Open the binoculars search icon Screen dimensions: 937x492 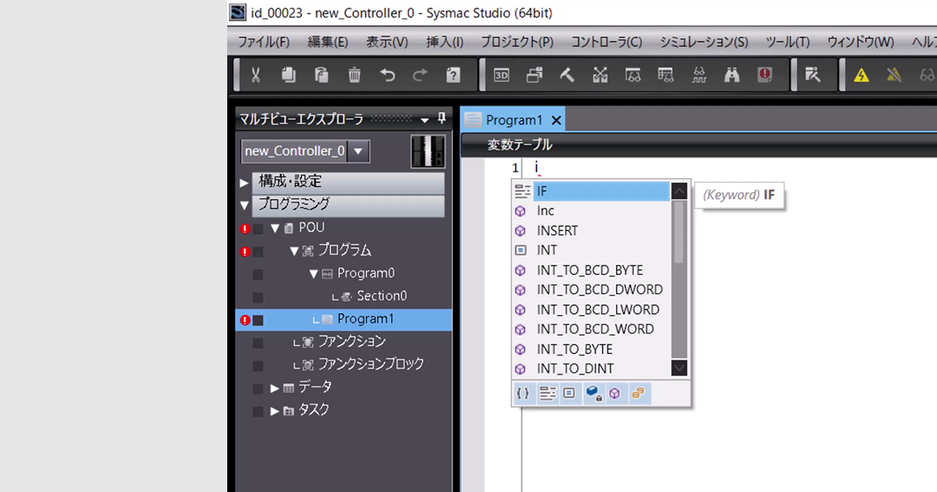click(732, 75)
